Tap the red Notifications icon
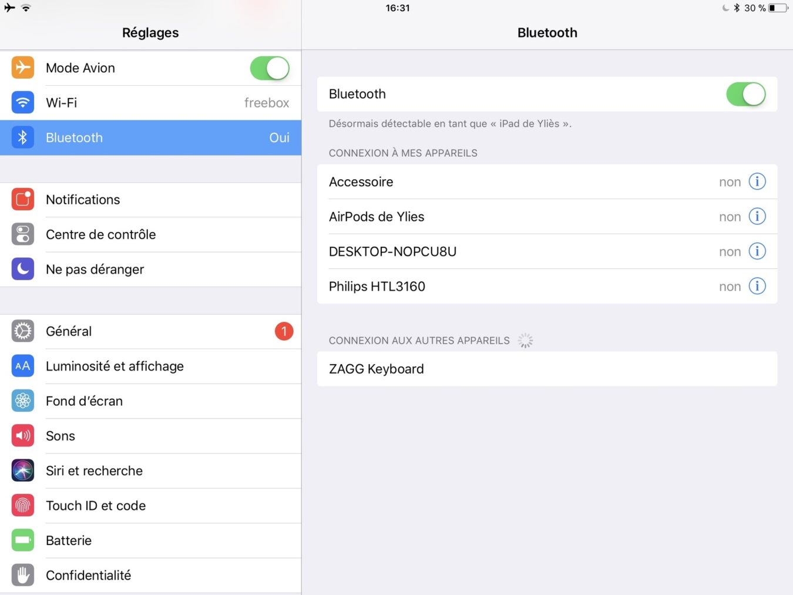The image size is (793, 595). 23,200
